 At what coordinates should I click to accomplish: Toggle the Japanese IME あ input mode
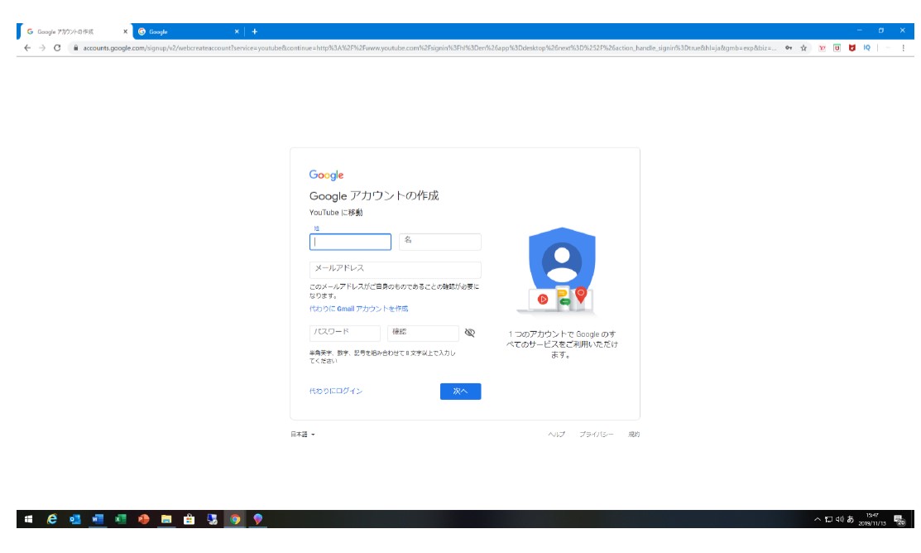(851, 519)
